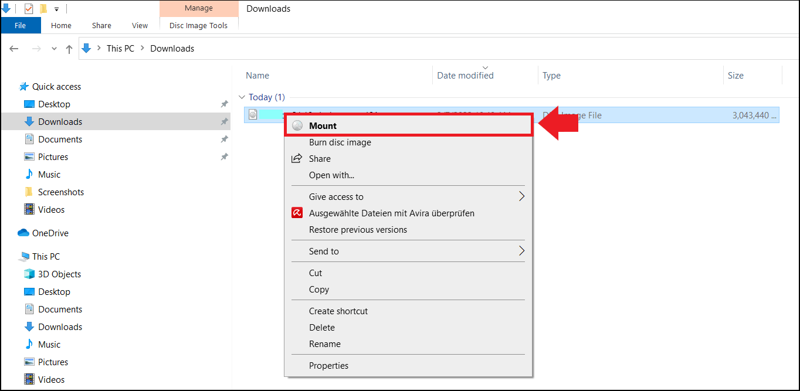Click the Mount disc icon in context menu

297,125
